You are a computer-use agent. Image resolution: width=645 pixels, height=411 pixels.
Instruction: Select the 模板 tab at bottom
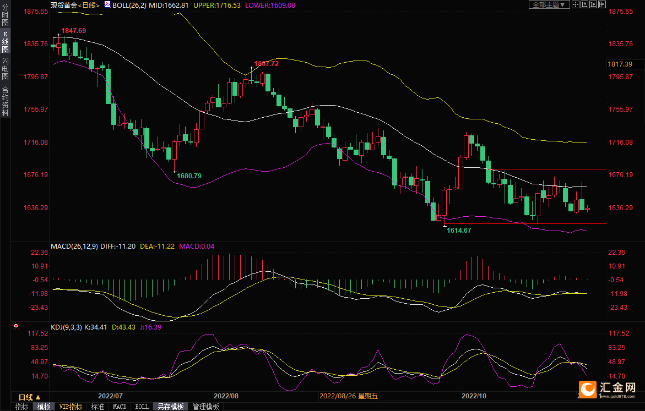[44, 407]
